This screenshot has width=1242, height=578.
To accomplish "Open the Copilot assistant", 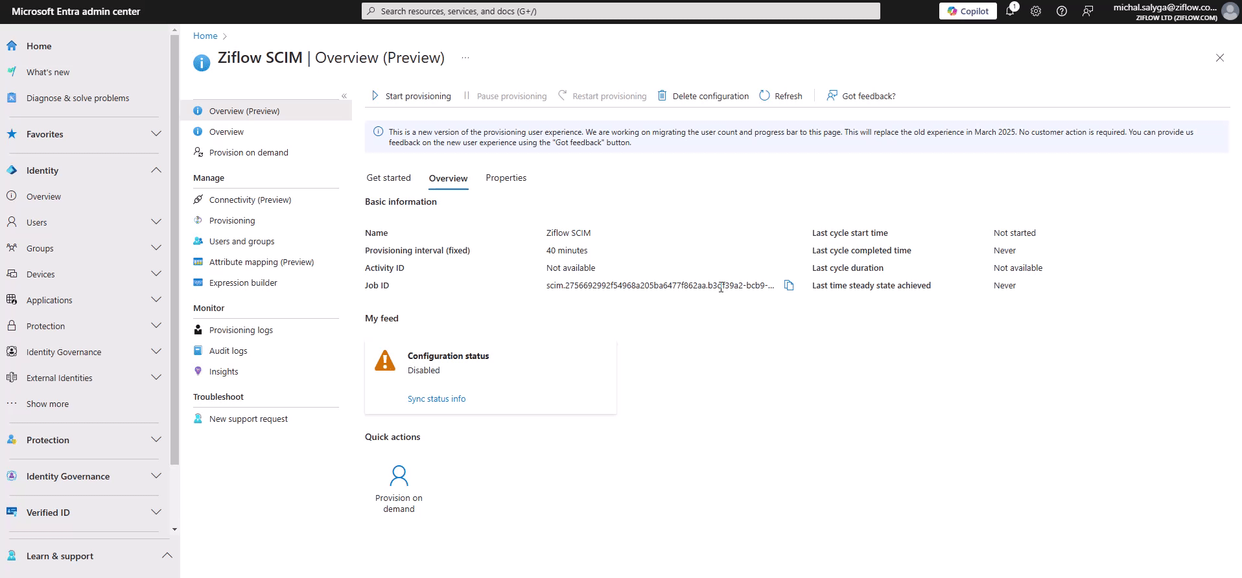I will (x=968, y=11).
